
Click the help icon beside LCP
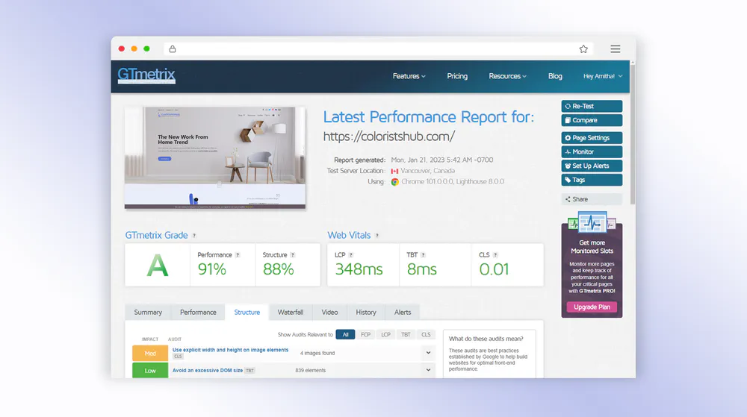[x=351, y=255]
